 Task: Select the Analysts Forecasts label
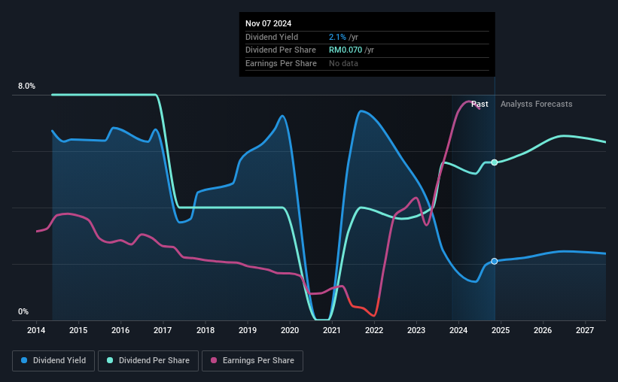(537, 104)
